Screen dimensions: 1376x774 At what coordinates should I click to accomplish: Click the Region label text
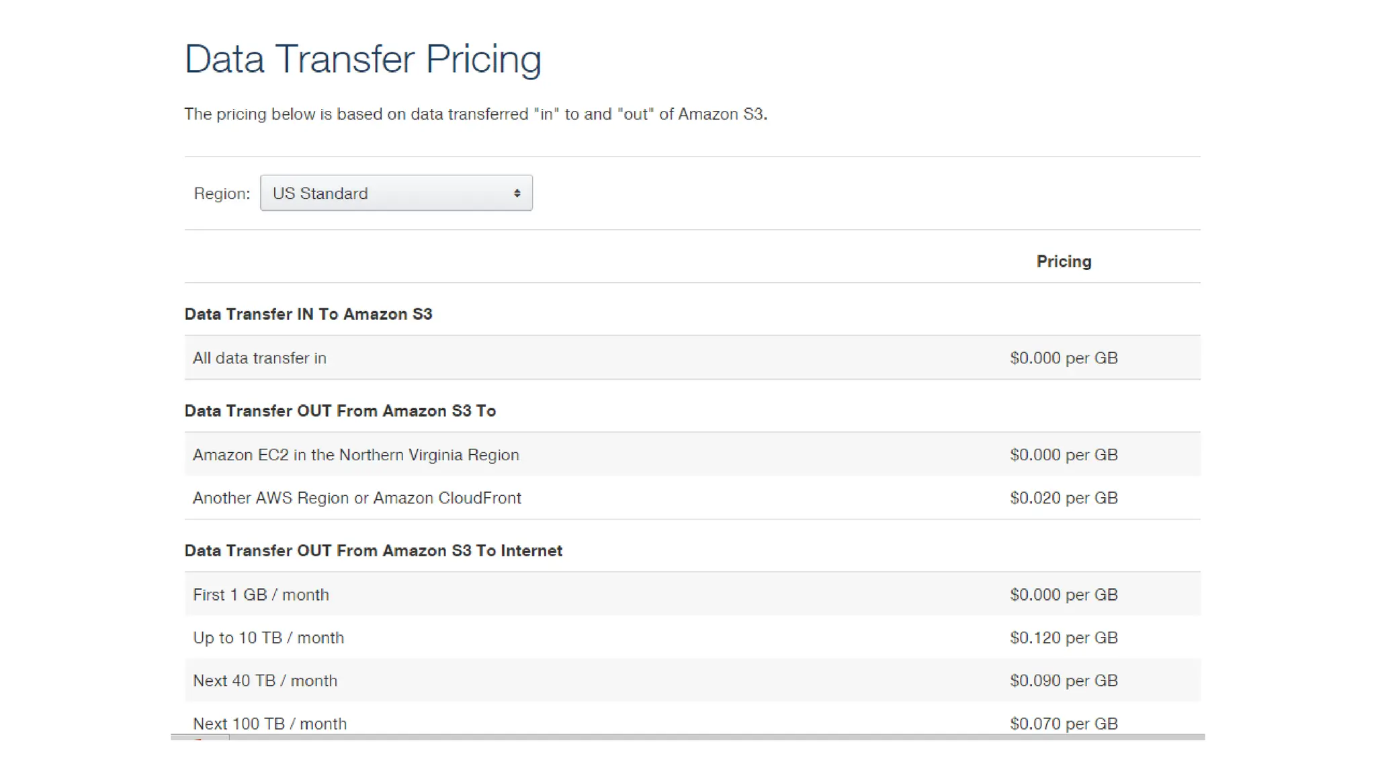click(222, 193)
